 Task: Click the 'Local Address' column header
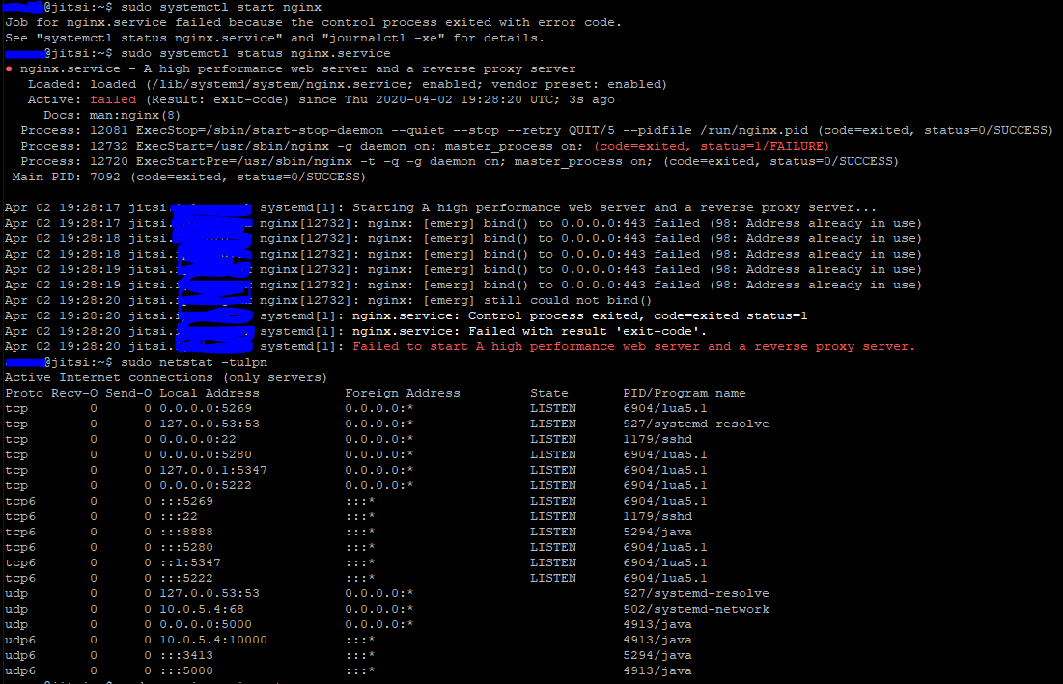[x=209, y=393]
